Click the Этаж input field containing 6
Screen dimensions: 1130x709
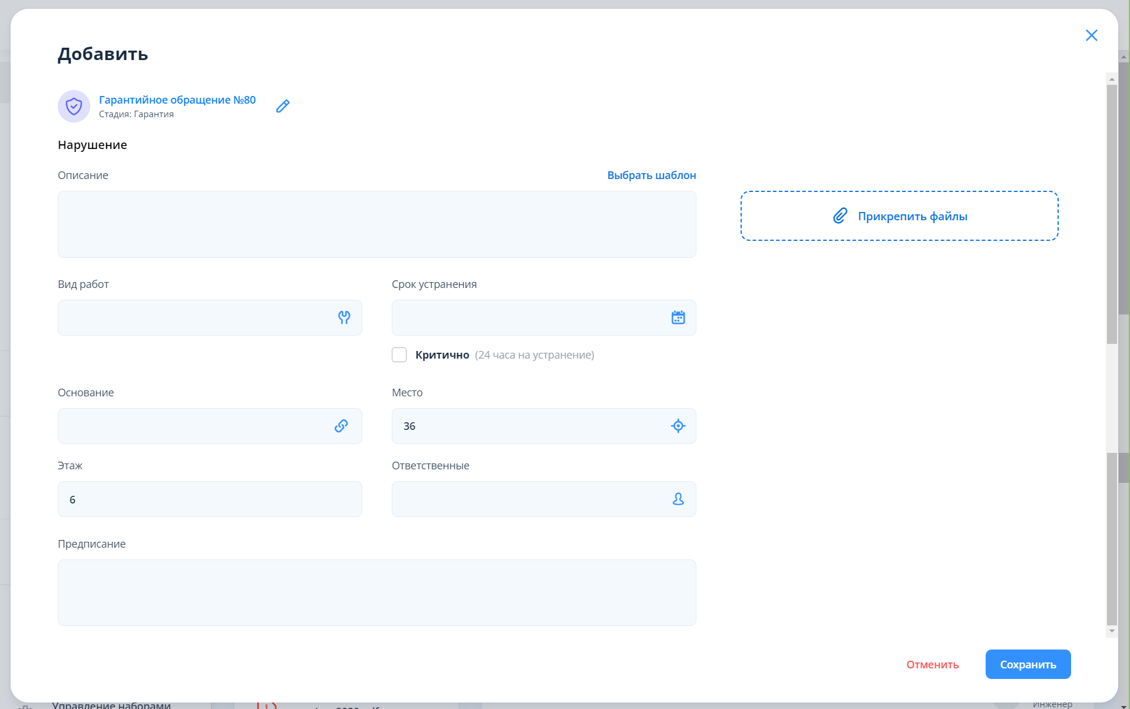coord(210,499)
